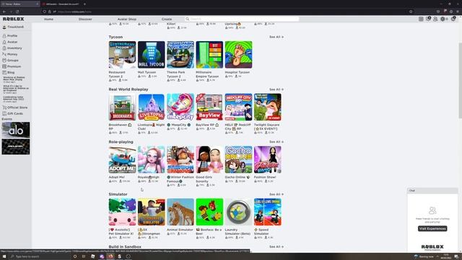Open the Profile sidebar link
This screenshot has height=260, width=462.
(x=9, y=35)
